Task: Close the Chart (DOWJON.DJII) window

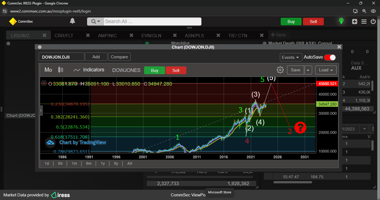Action: click(339, 47)
